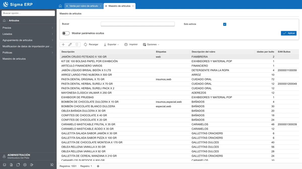Open the AI chat bubble icon
The height and width of the screenshot is (169, 302).
click(18, 165)
